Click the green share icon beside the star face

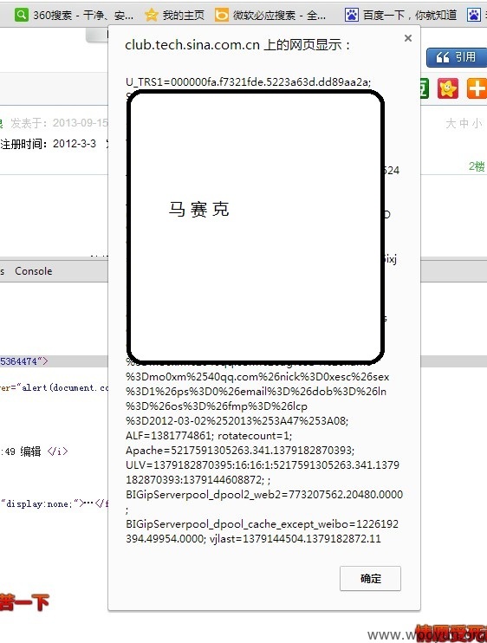[x=425, y=88]
